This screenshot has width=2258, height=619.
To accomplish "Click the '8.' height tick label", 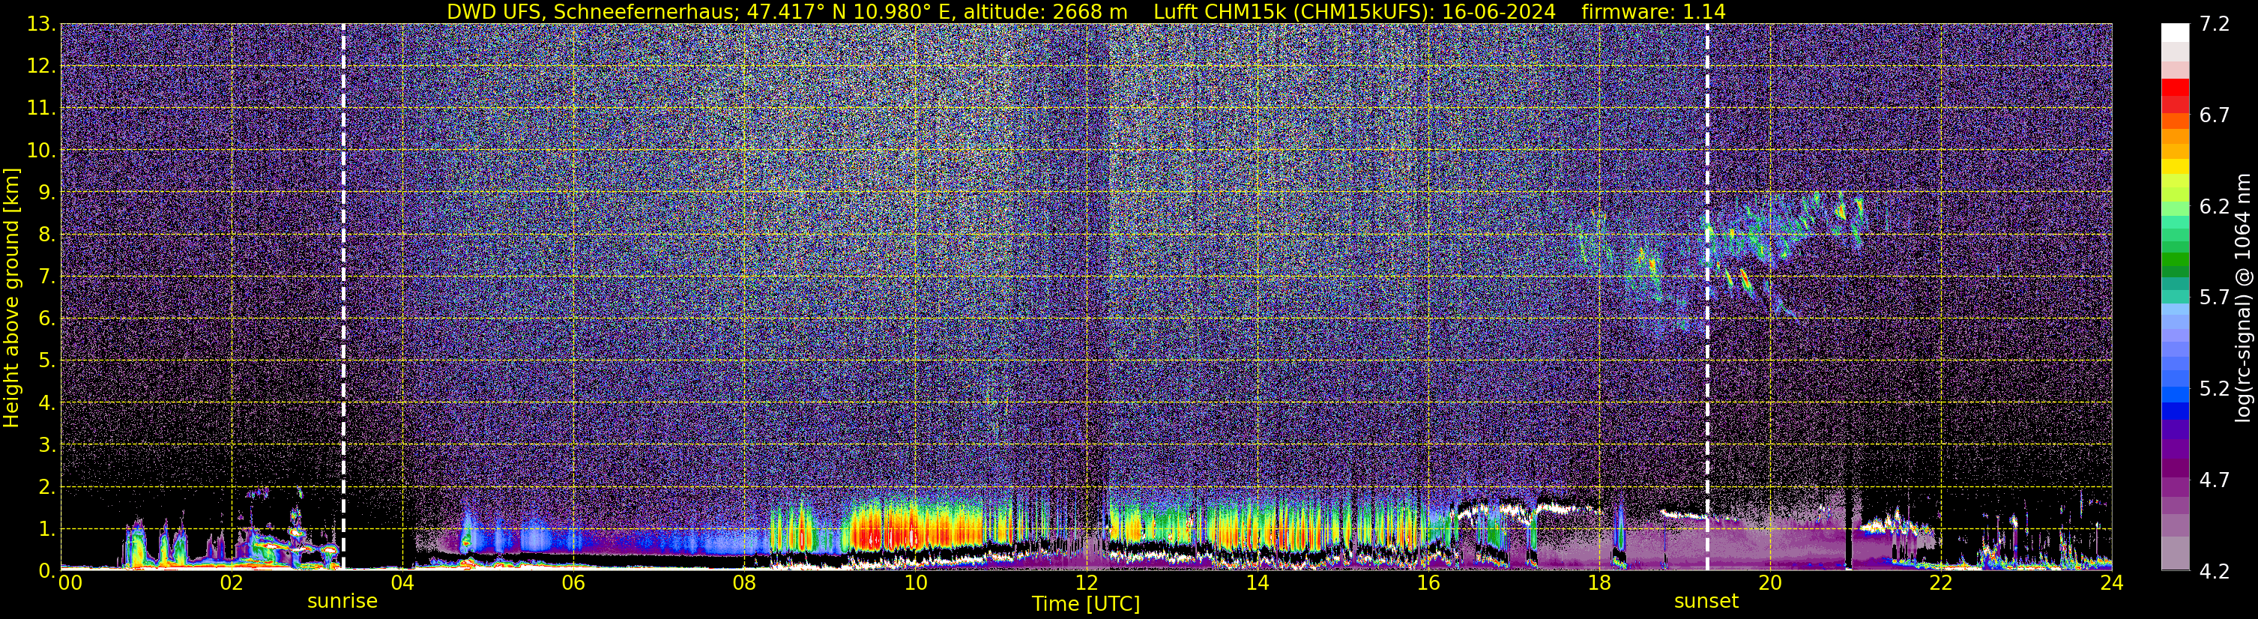I will point(46,234).
